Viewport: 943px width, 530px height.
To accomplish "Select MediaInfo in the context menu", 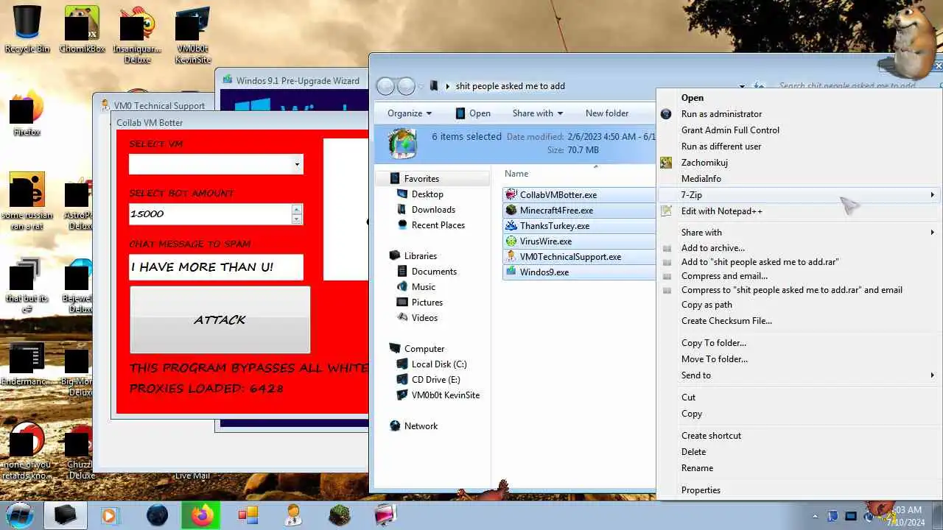I will pos(799,179).
